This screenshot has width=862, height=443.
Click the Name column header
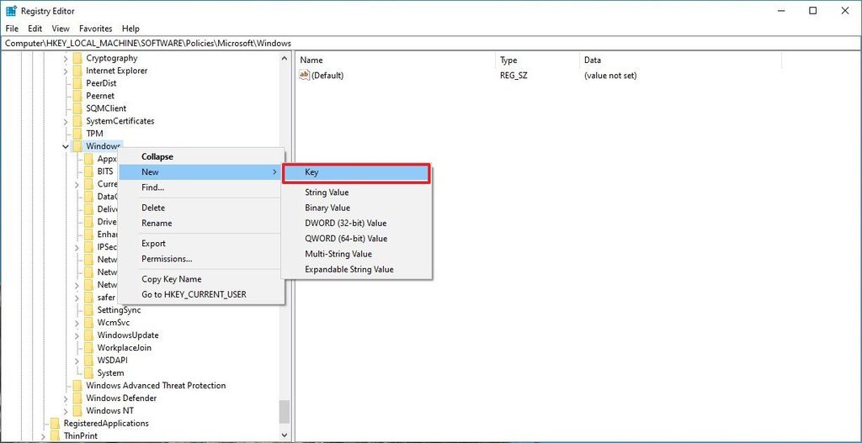[x=396, y=61]
